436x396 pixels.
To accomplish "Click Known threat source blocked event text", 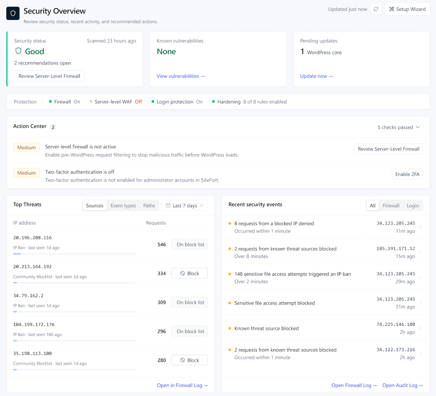I will [x=266, y=328].
